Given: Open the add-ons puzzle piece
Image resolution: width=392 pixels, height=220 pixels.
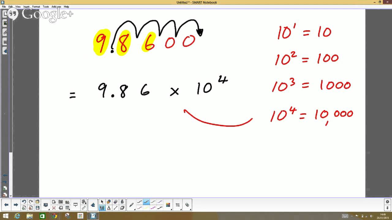Looking at the screenshot, I should click(93, 205).
